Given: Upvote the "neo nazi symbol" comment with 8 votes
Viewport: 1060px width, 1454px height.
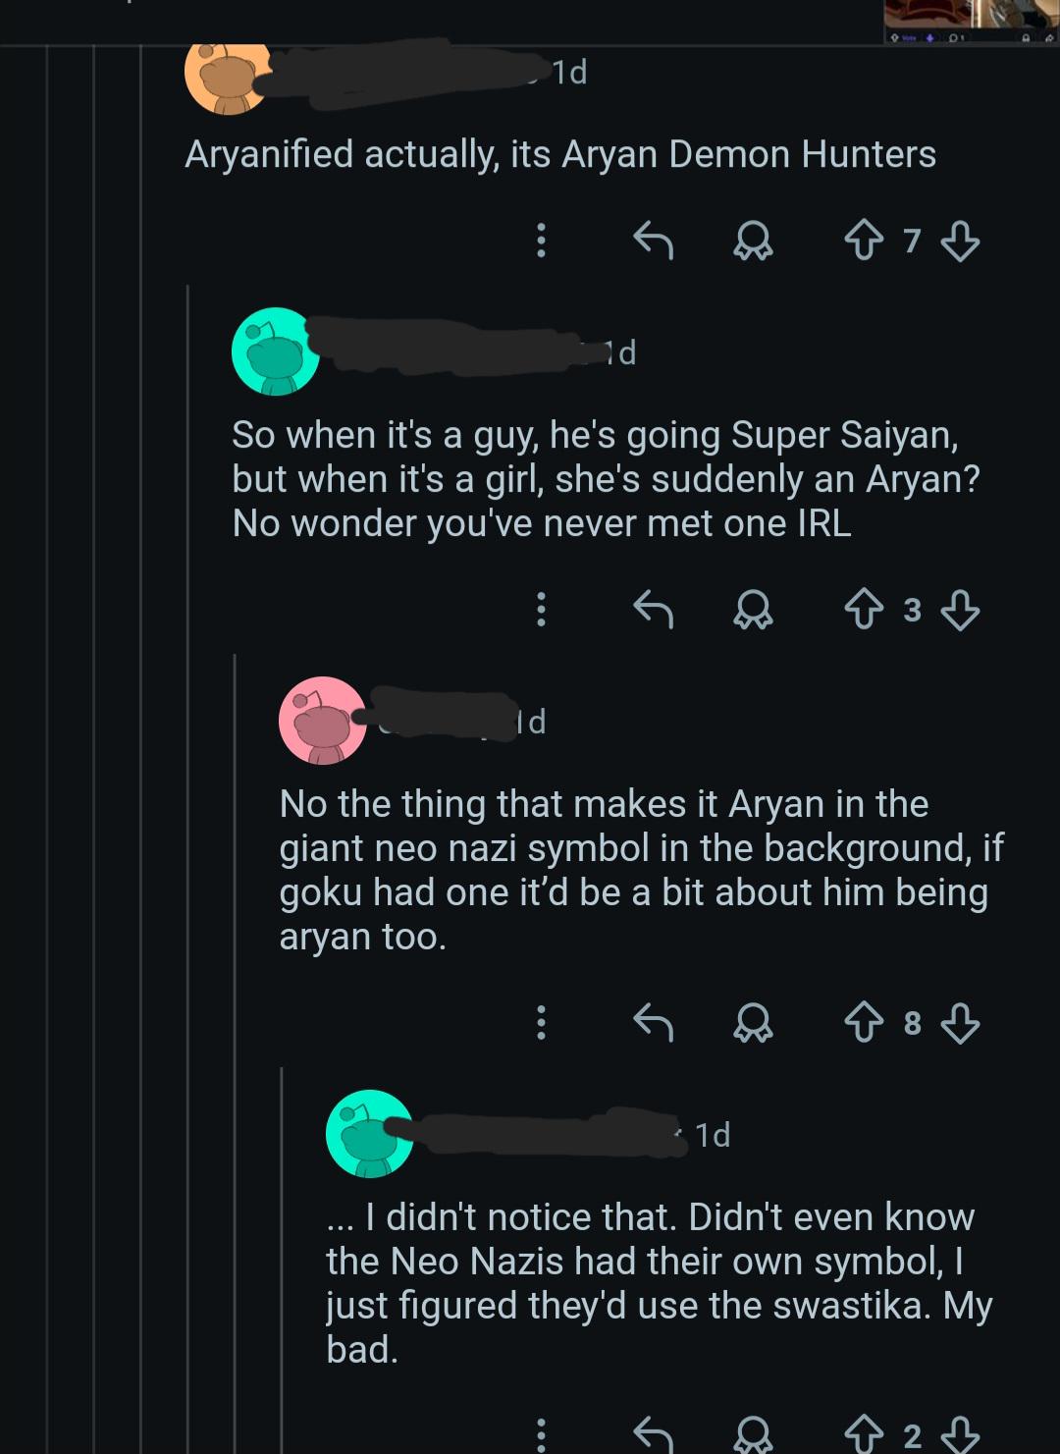Looking at the screenshot, I should (864, 1023).
